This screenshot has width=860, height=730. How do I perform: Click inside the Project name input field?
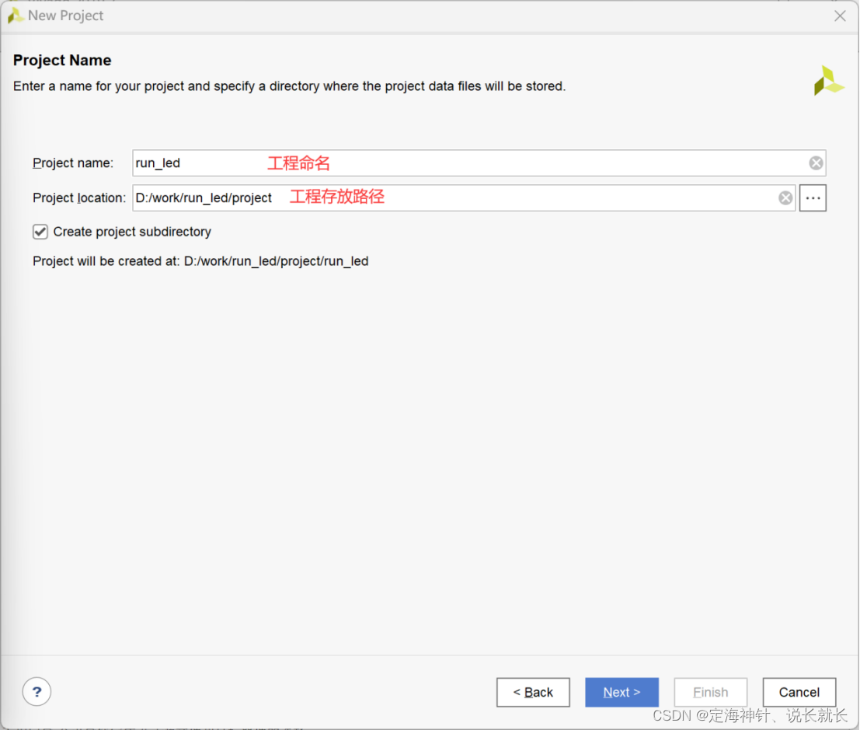click(479, 163)
